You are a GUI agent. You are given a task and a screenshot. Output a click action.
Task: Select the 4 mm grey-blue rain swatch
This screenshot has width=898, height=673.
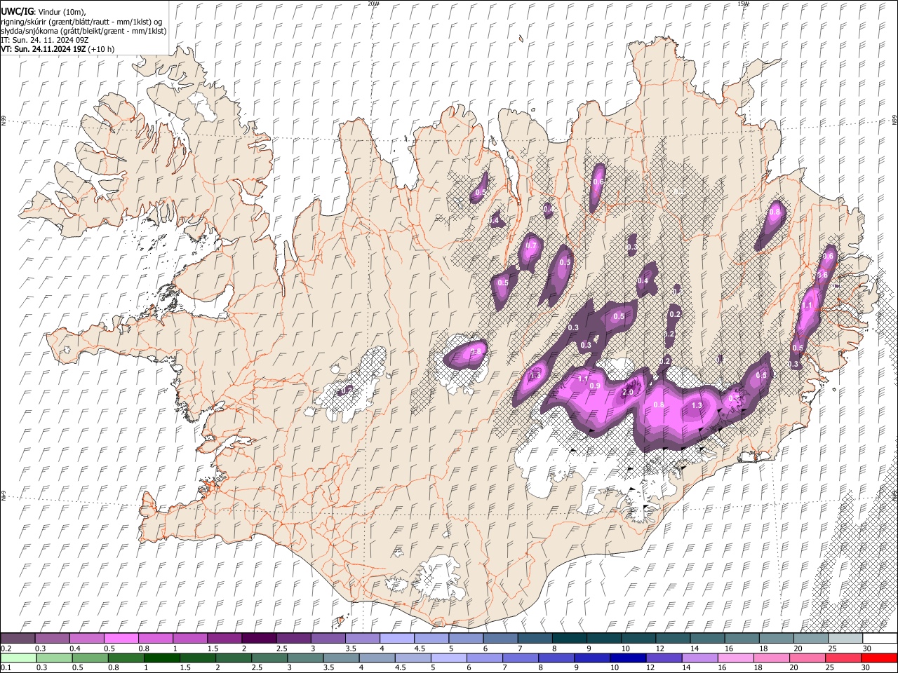click(376, 658)
